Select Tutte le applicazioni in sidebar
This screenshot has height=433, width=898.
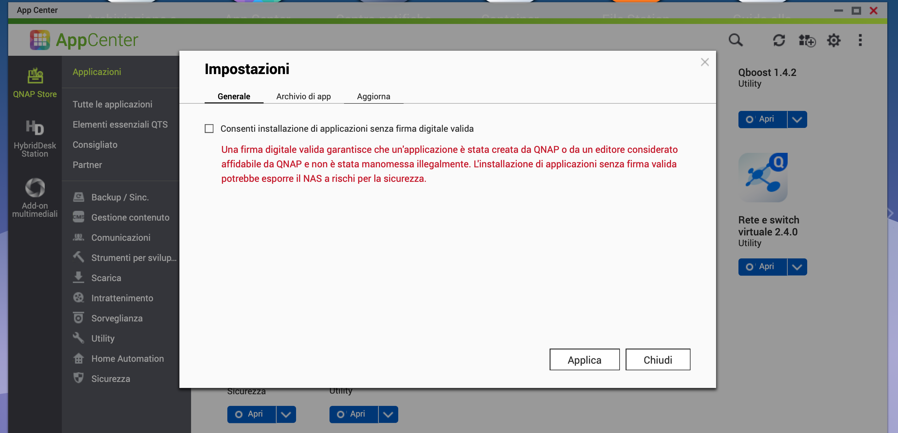[x=112, y=104]
